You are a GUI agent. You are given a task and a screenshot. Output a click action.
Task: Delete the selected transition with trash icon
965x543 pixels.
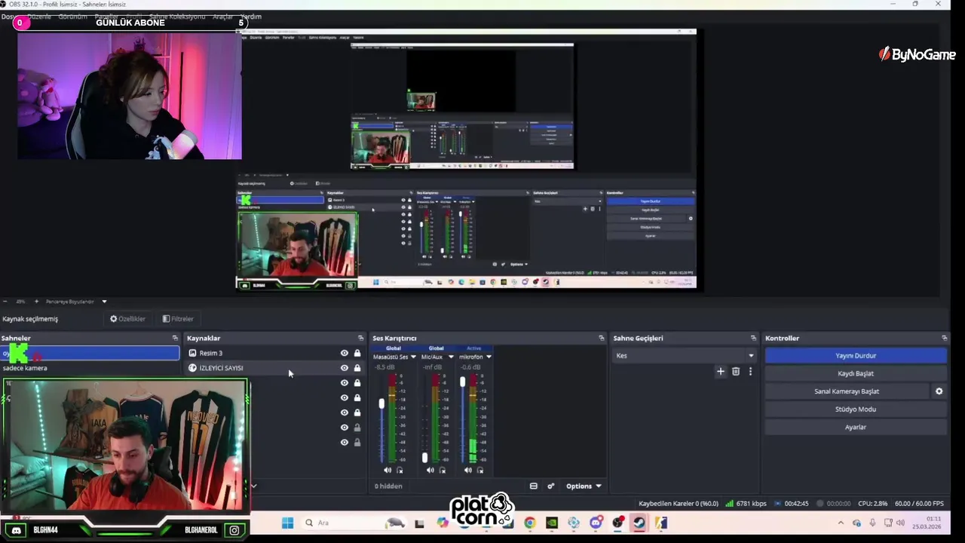click(736, 372)
